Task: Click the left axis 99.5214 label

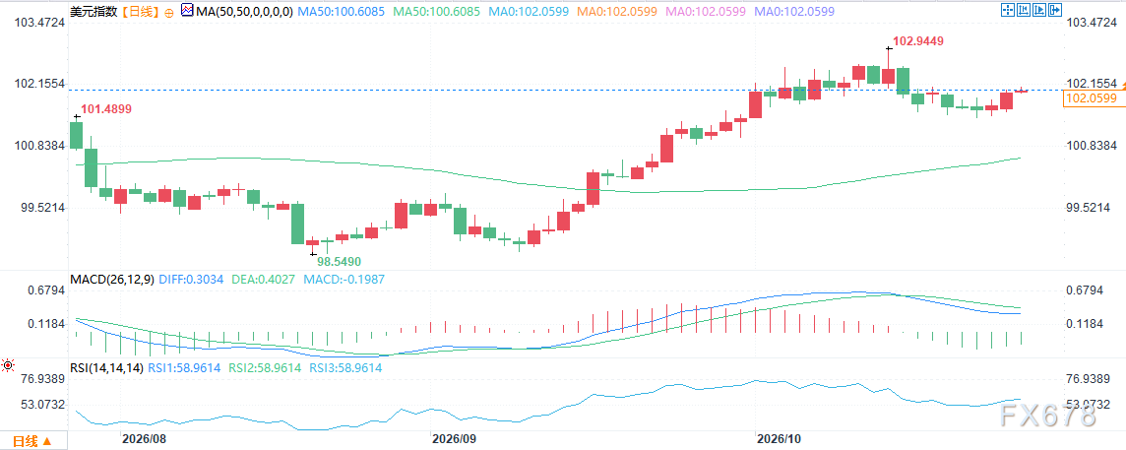Action: (x=42, y=208)
